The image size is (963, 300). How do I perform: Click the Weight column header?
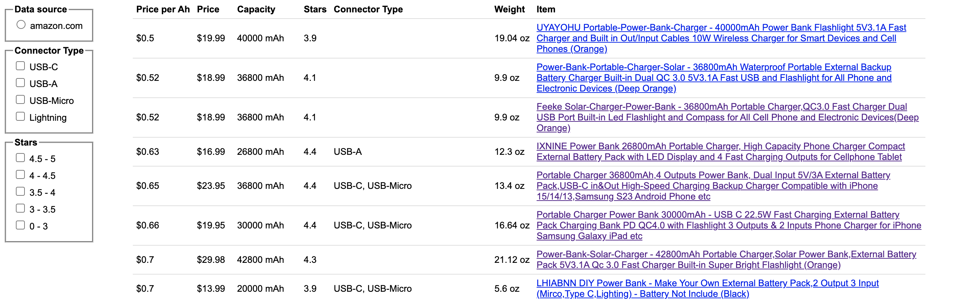(x=509, y=9)
